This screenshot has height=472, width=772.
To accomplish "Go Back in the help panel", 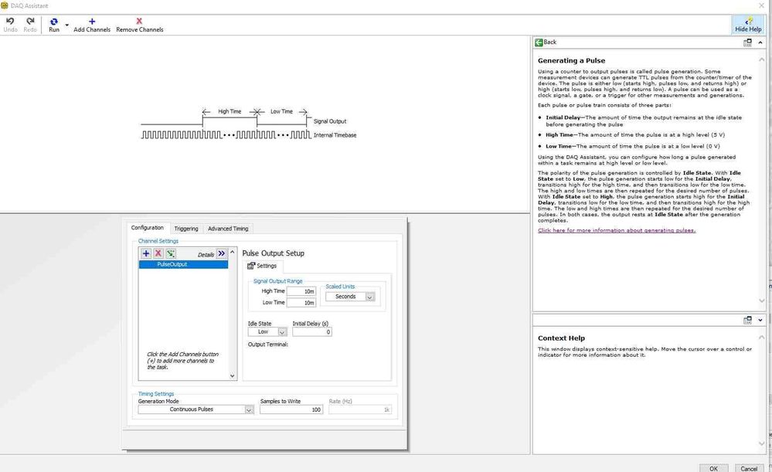I will pos(546,42).
